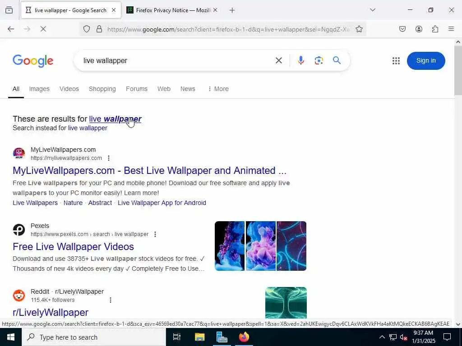Click the Google logo
462x346 pixels.
[33, 61]
